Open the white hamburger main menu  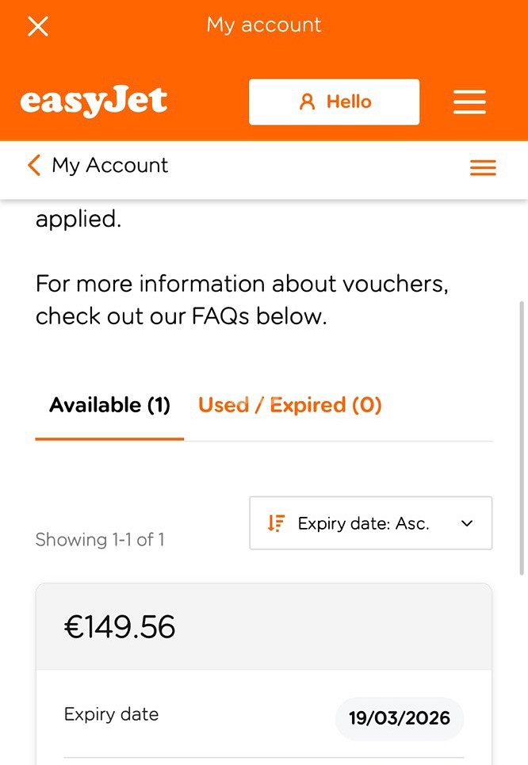469,102
